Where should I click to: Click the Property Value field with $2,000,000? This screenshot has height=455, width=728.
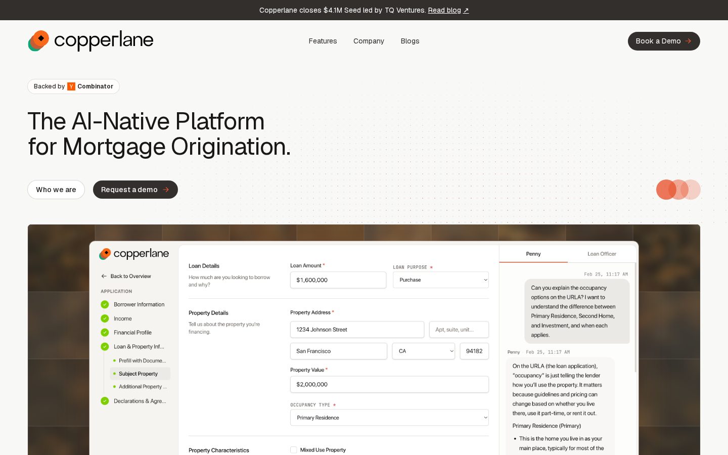[x=389, y=384]
